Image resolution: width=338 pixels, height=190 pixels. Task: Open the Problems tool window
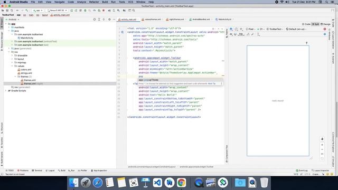click(x=23, y=170)
